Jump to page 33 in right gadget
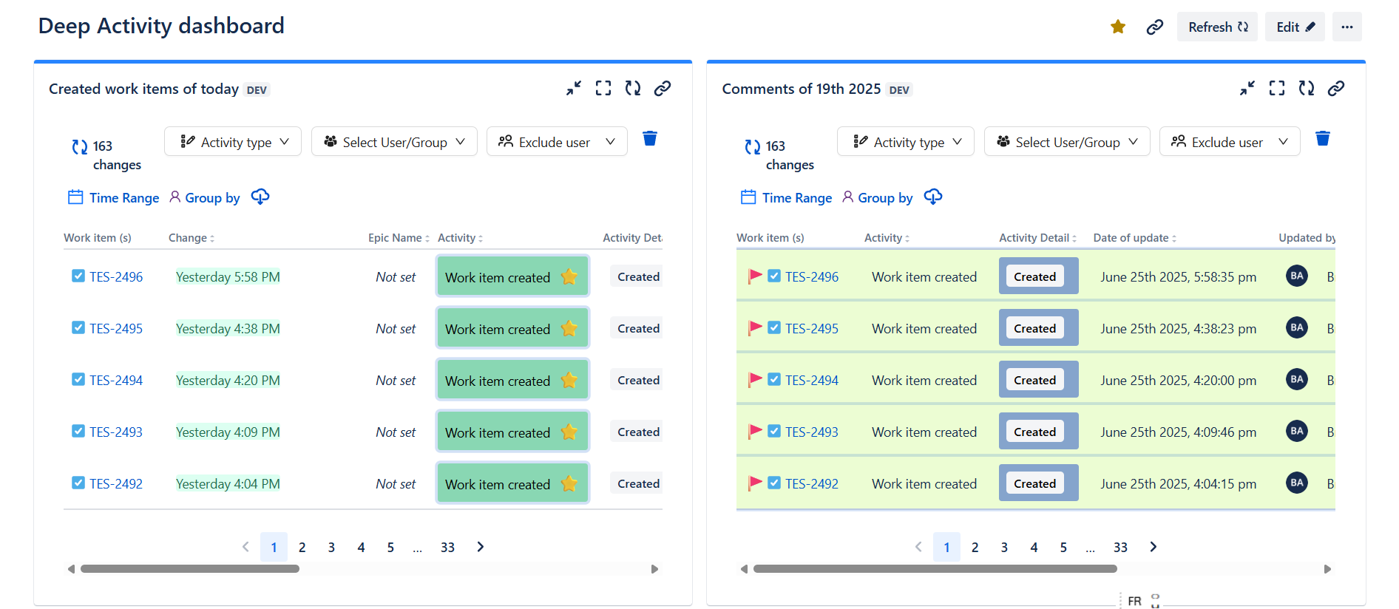 pos(1120,548)
